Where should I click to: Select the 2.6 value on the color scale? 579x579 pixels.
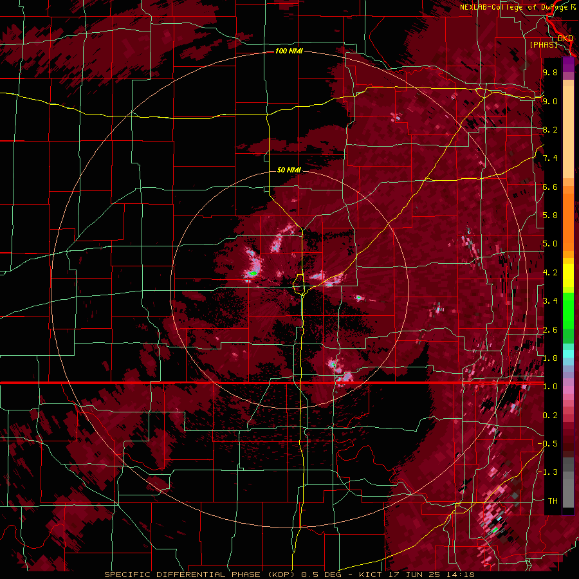550,330
